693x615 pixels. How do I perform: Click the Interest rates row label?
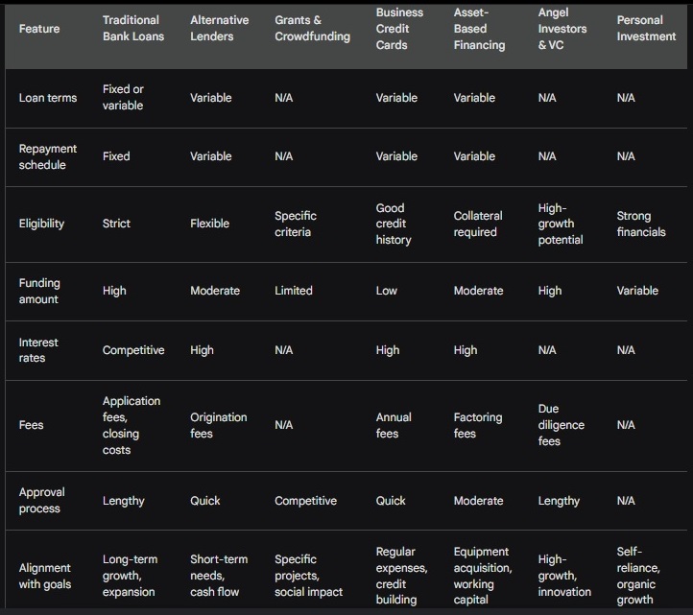(x=38, y=350)
